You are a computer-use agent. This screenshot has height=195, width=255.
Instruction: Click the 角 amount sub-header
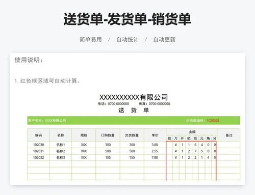208,138
